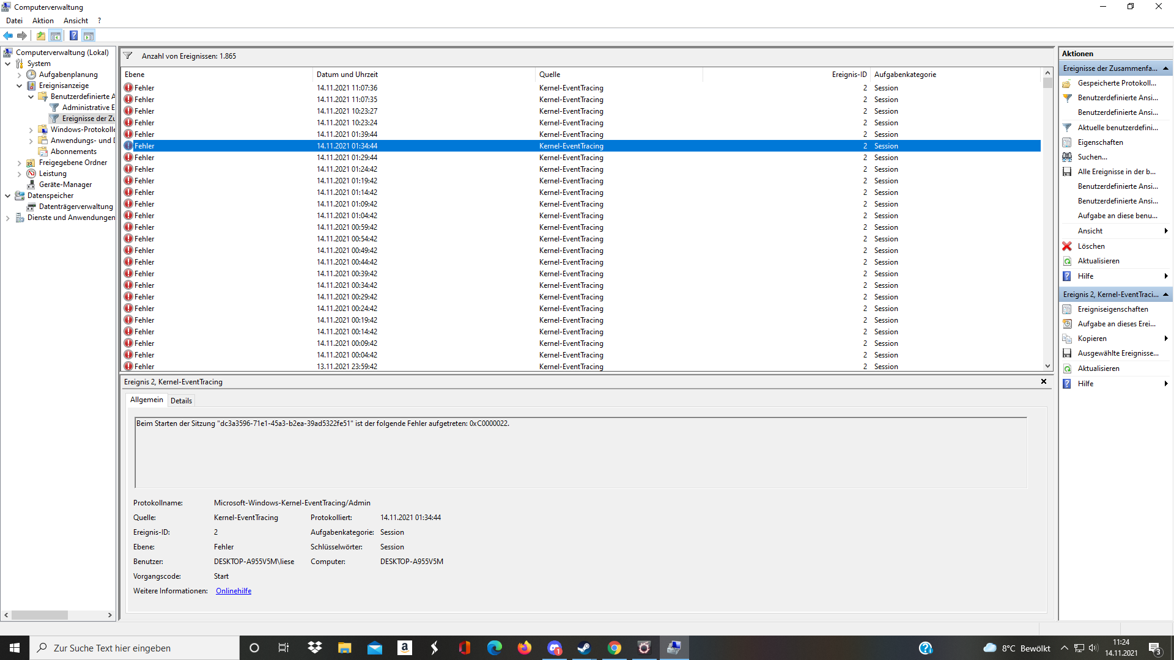This screenshot has height=660, width=1174.
Task: Click the blue help toolbar icon
Action: (73, 35)
